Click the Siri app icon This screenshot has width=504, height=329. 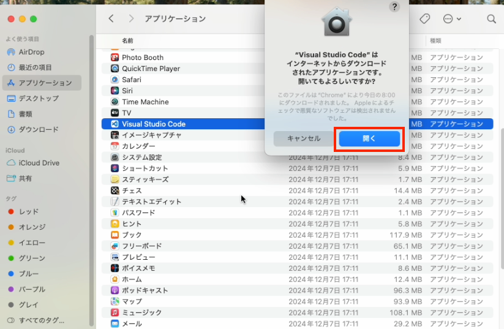pos(115,91)
